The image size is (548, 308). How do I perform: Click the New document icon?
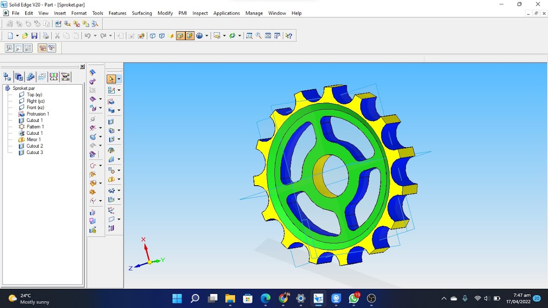[10, 36]
